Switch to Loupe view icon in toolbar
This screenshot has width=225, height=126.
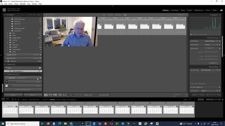click(50, 95)
